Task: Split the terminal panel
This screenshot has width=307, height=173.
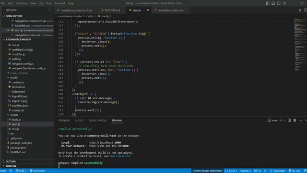Action: 289,120
